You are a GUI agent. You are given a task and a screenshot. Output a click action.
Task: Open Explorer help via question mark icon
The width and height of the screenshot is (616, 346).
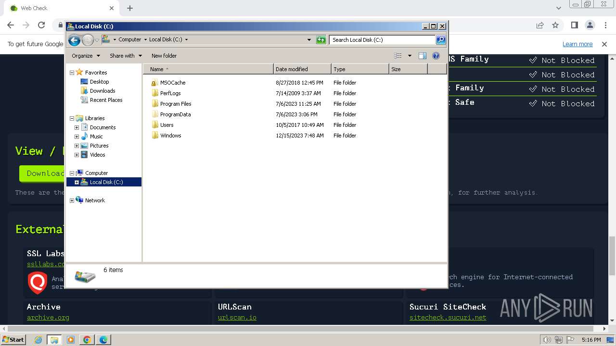point(436,56)
